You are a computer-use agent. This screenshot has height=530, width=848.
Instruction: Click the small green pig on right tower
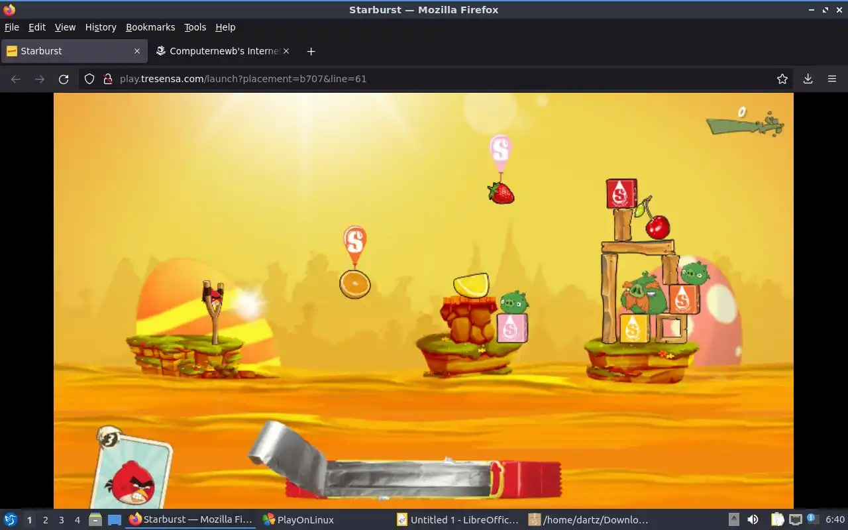(x=694, y=273)
